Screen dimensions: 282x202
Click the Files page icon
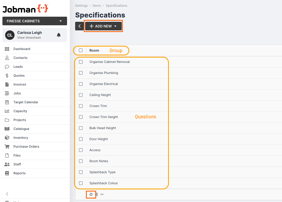(x=7, y=155)
